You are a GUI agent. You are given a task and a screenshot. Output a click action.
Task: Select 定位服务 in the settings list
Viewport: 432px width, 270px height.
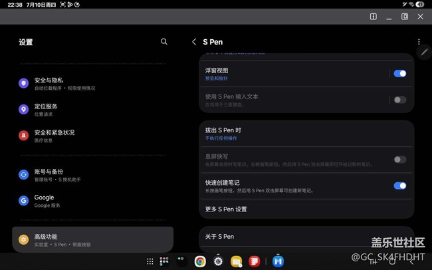coord(93,110)
